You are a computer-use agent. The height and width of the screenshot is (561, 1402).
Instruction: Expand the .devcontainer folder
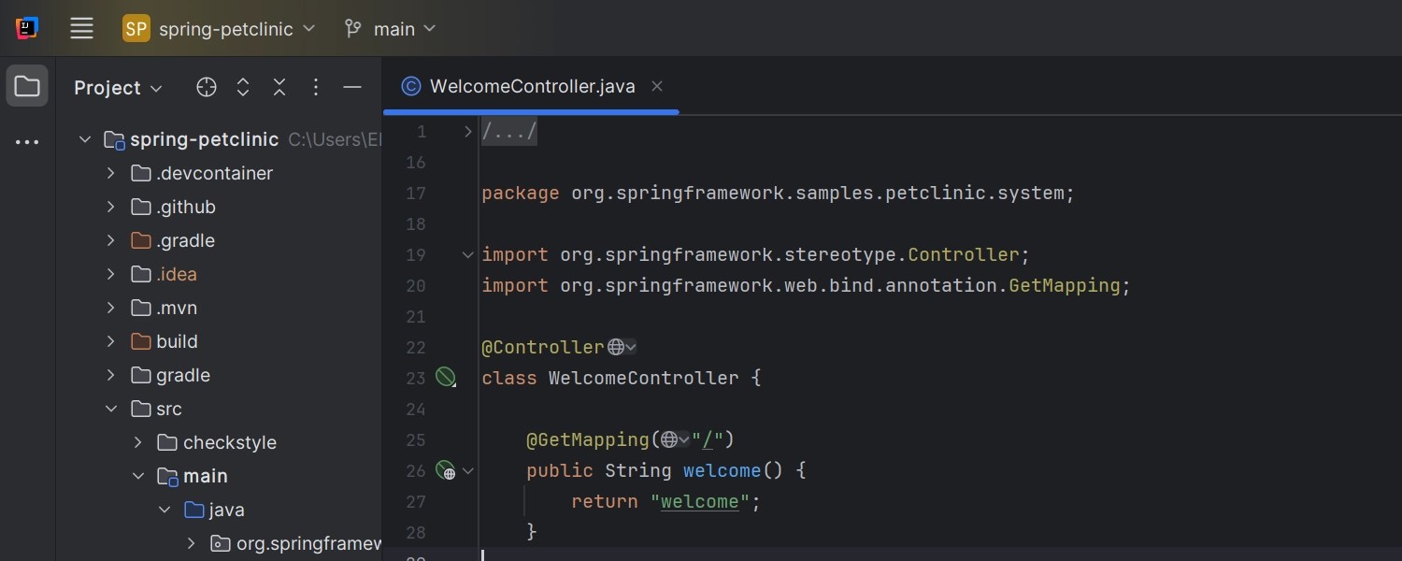point(110,173)
